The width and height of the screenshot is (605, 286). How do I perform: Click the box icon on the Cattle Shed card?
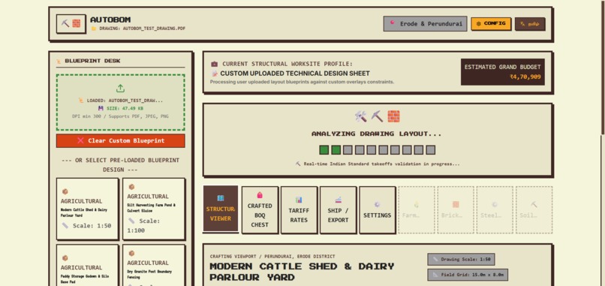pyautogui.click(x=65, y=191)
